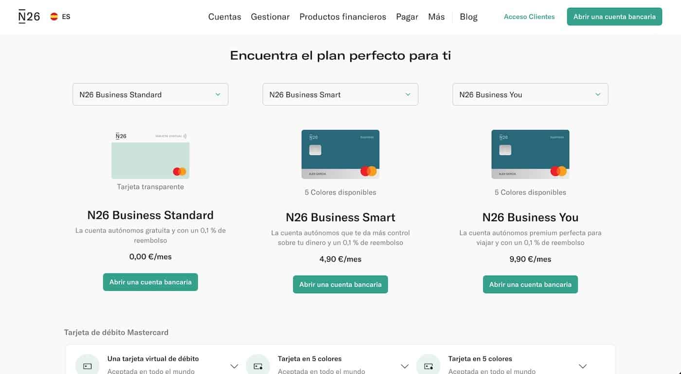Click the N26 Business Standard heading
Screen dimensions: 681x374
click(x=150, y=215)
